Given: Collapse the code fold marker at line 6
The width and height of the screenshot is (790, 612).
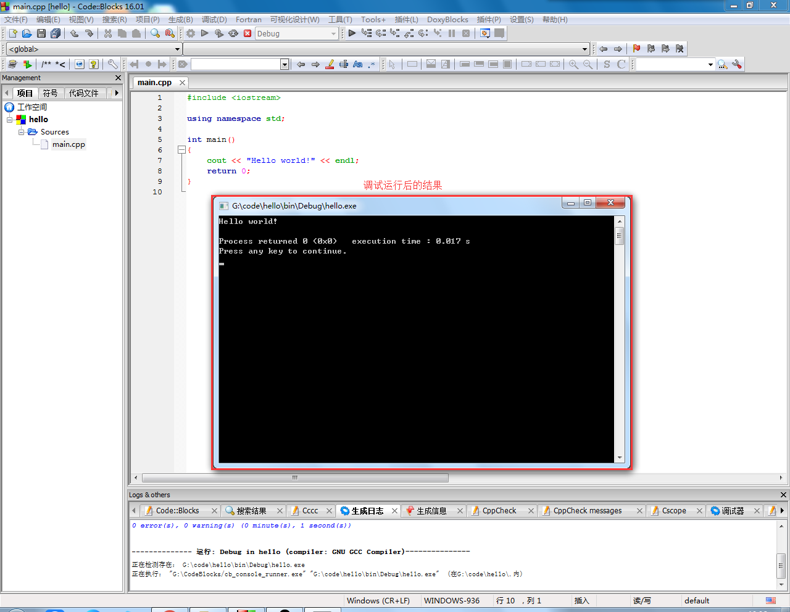Looking at the screenshot, I should tap(181, 149).
